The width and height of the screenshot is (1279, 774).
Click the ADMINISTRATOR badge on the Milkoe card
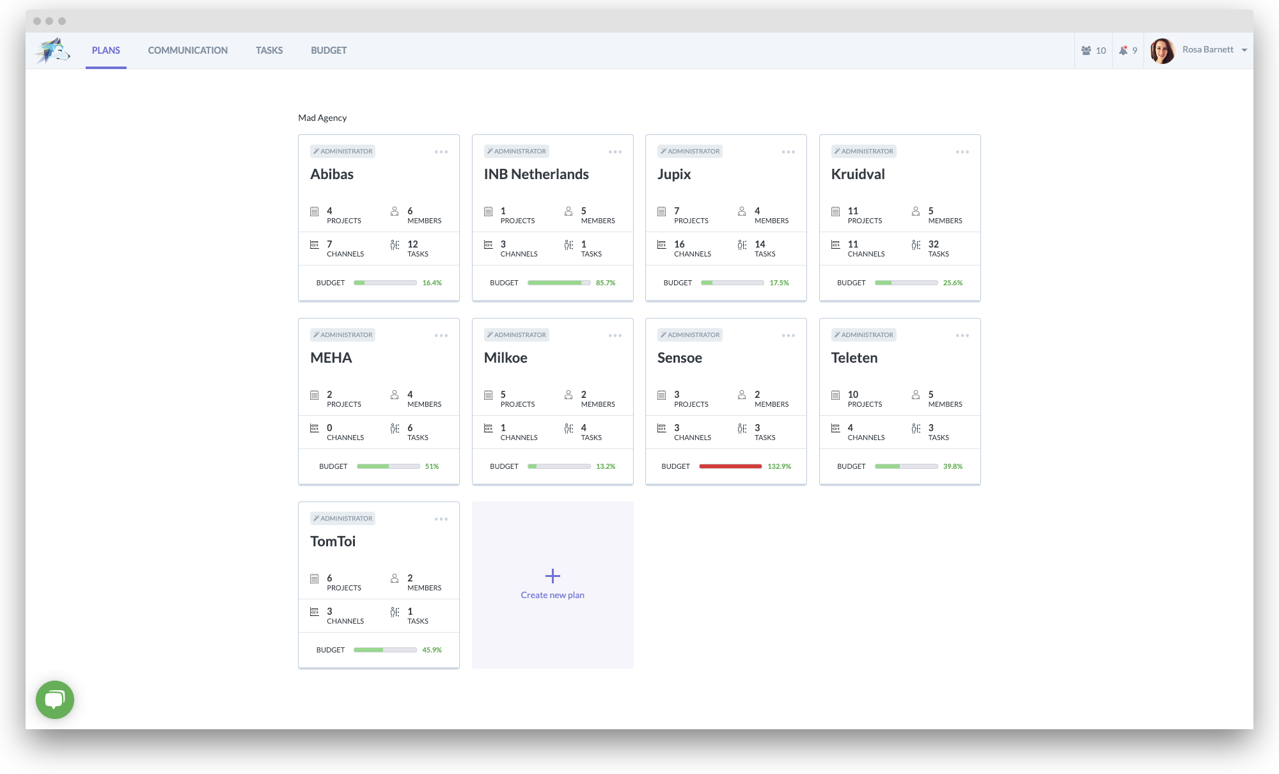click(x=517, y=335)
